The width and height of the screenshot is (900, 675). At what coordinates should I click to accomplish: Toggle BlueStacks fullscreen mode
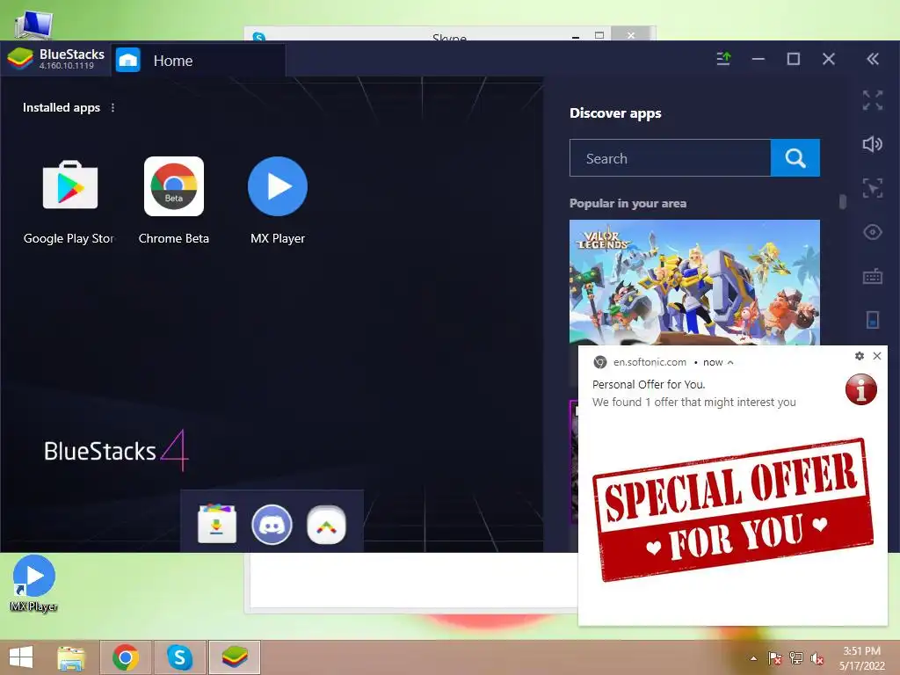click(873, 100)
